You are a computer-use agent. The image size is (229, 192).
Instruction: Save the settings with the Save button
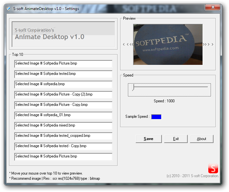pyautogui.click(x=149, y=139)
